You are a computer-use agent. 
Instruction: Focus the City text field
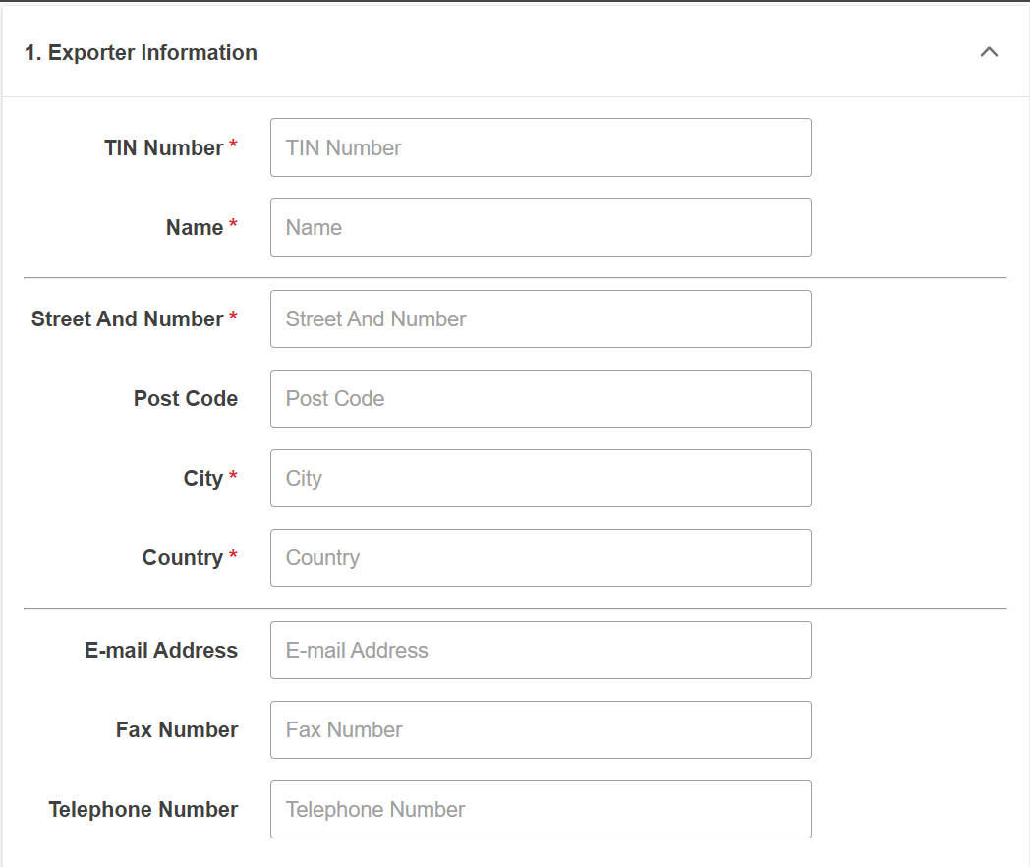(x=541, y=478)
